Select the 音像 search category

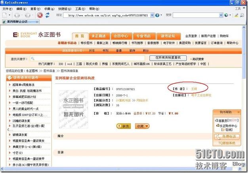click(x=119, y=51)
